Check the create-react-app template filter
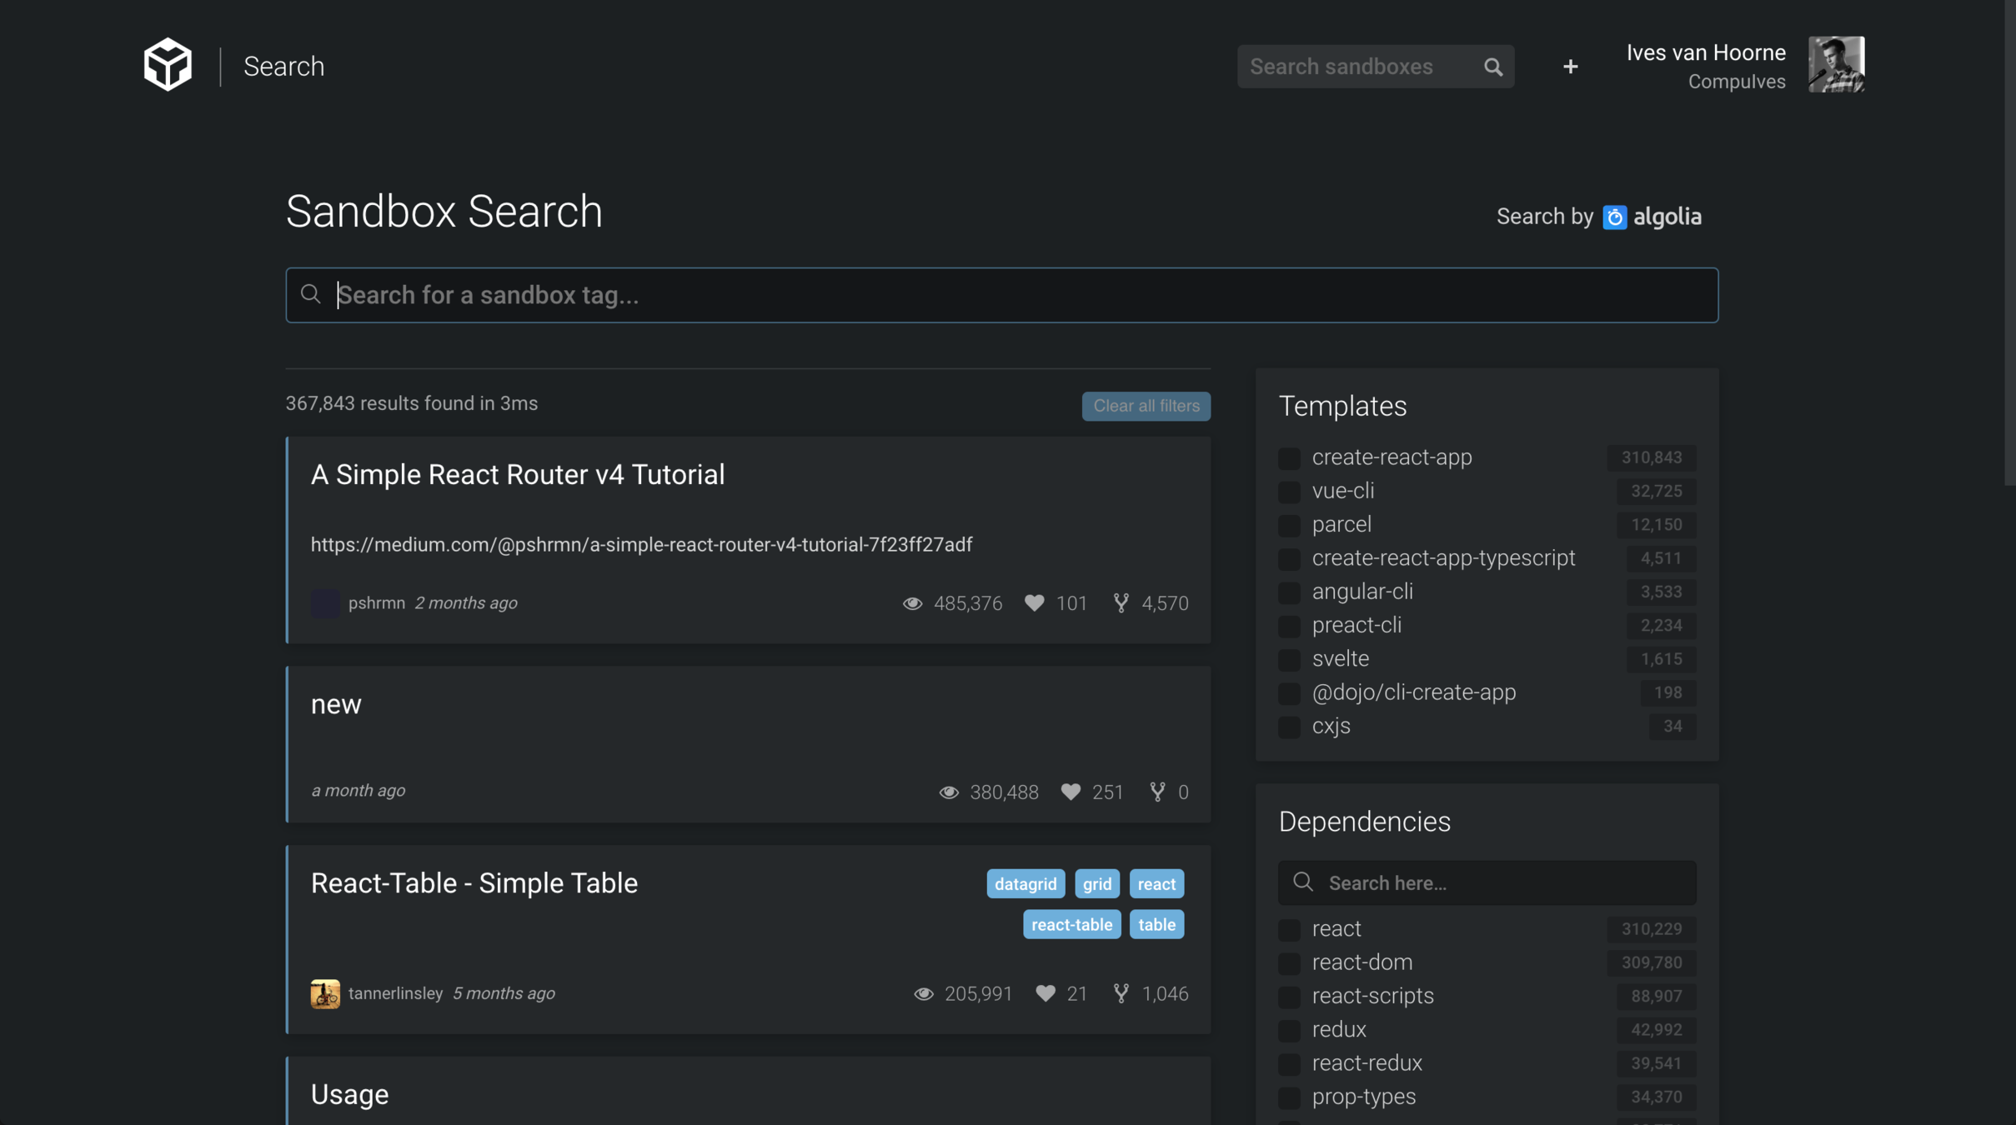Image resolution: width=2016 pixels, height=1125 pixels. [x=1289, y=458]
